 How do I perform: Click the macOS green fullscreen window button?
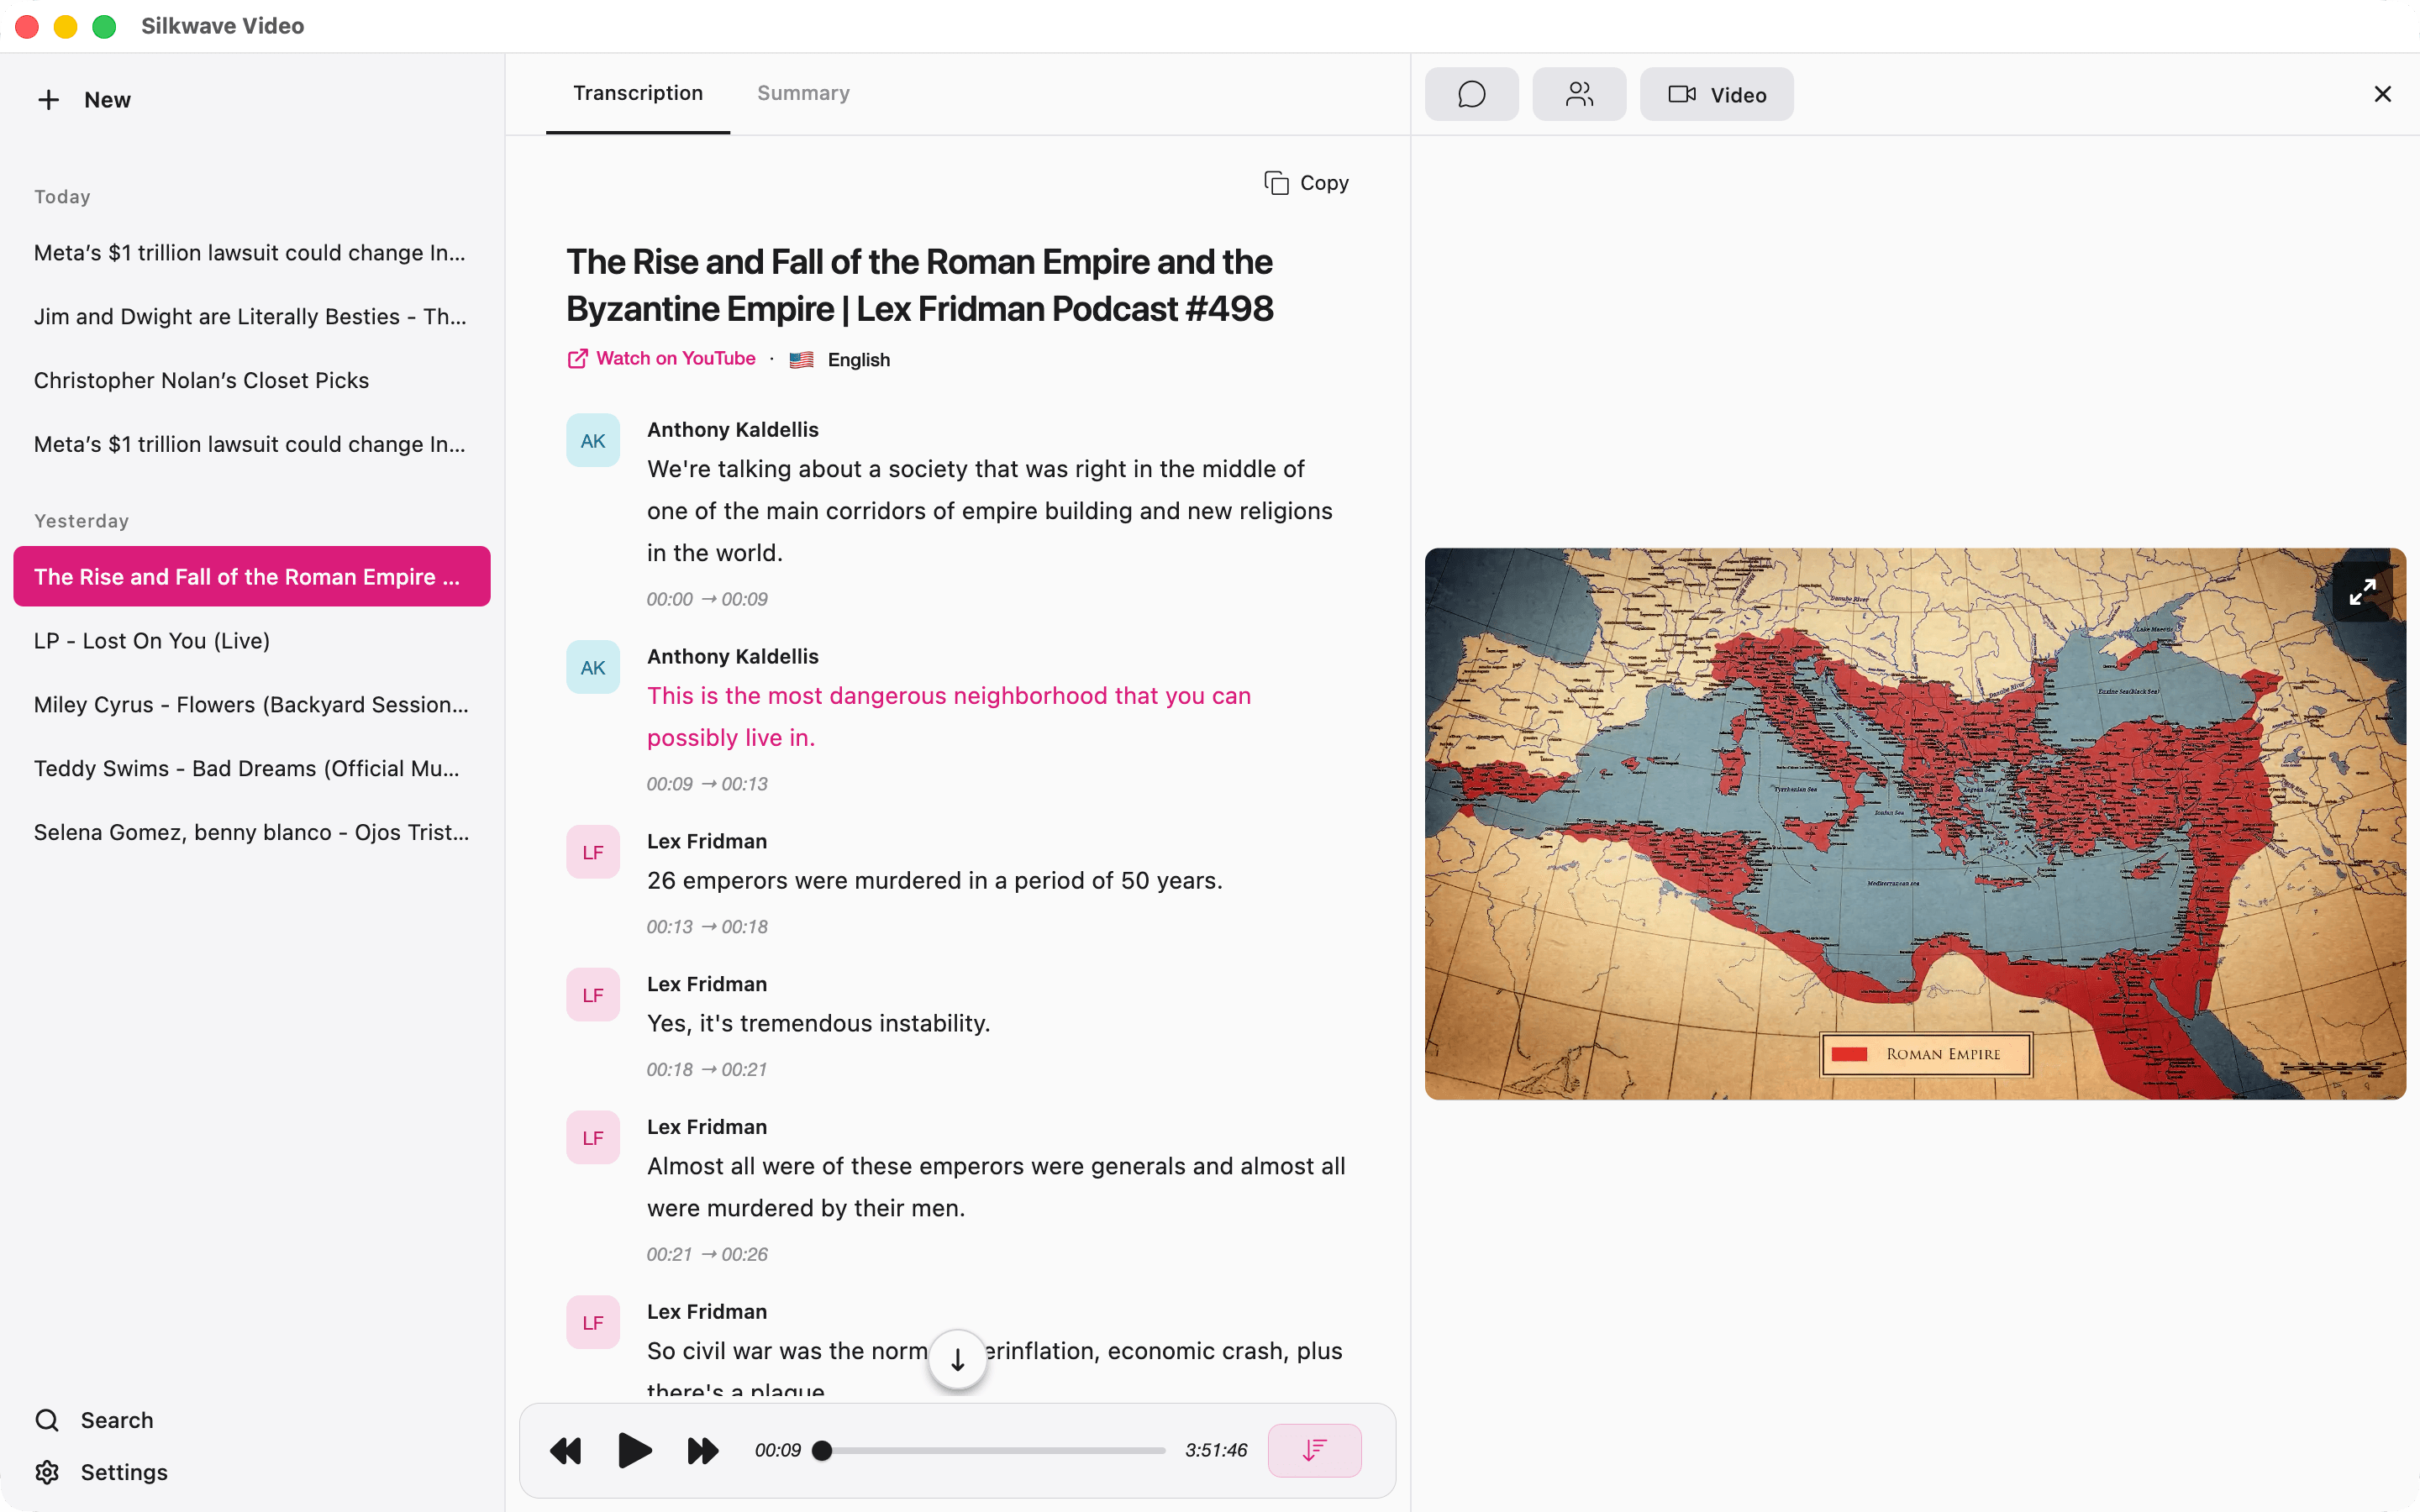tap(104, 26)
